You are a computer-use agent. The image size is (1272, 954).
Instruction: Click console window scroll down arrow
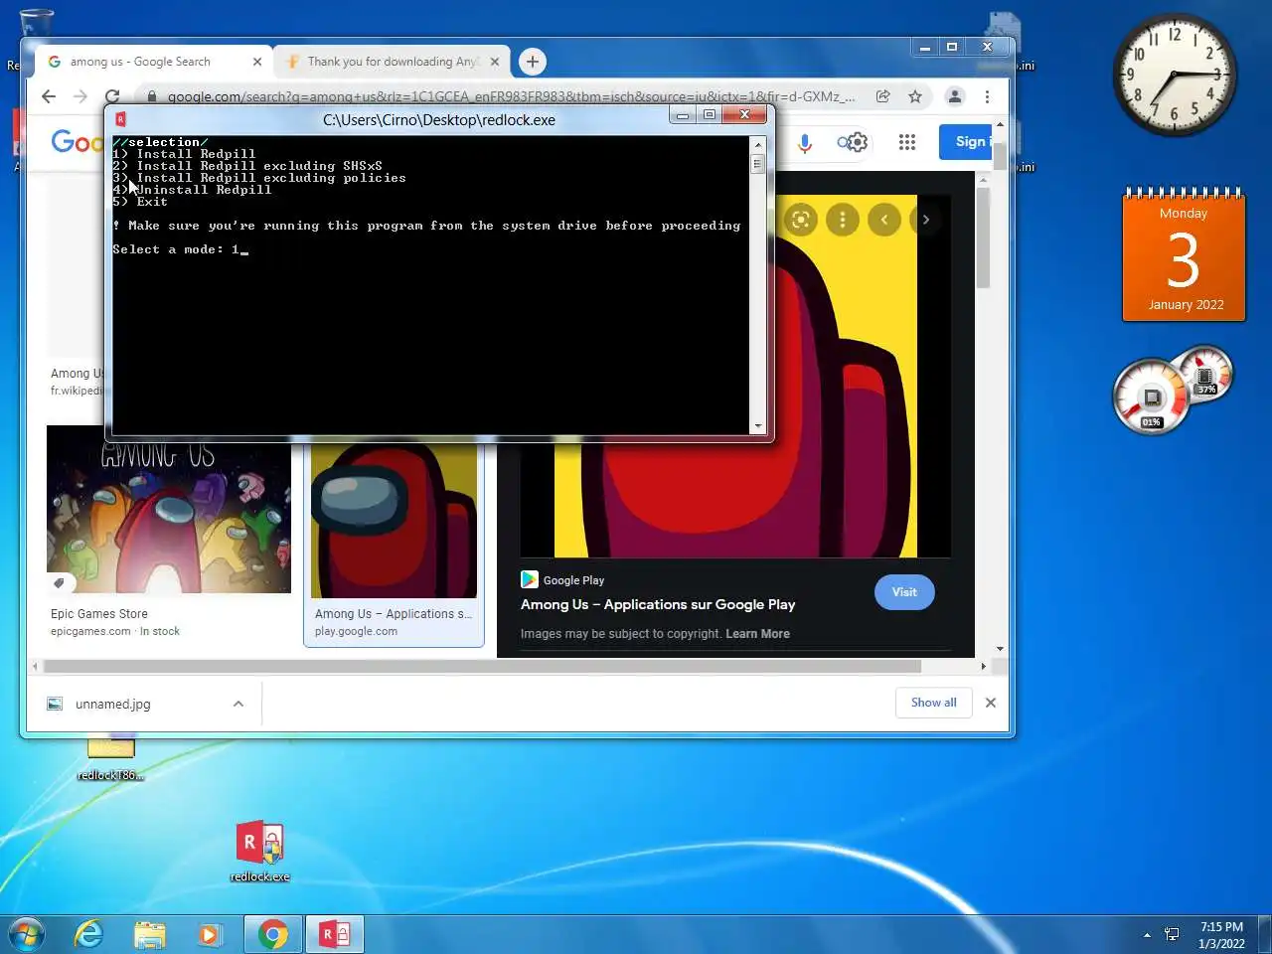757,426
